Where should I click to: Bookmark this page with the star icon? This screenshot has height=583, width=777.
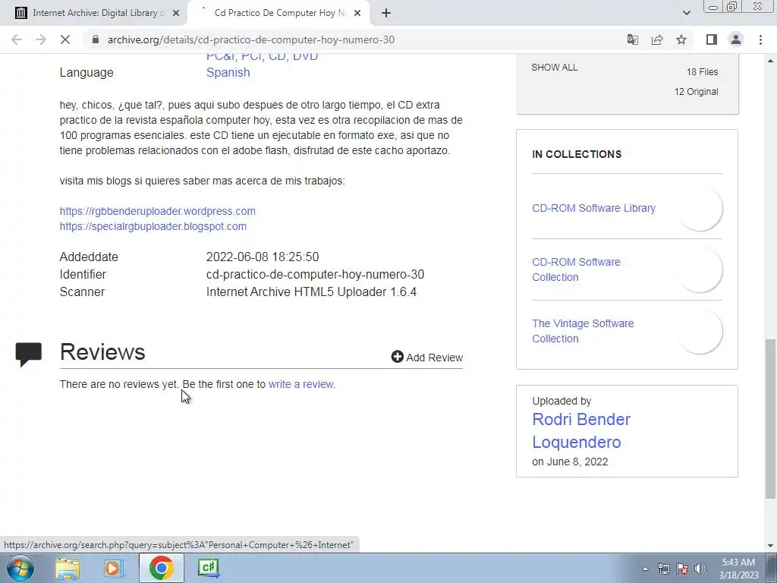681,39
